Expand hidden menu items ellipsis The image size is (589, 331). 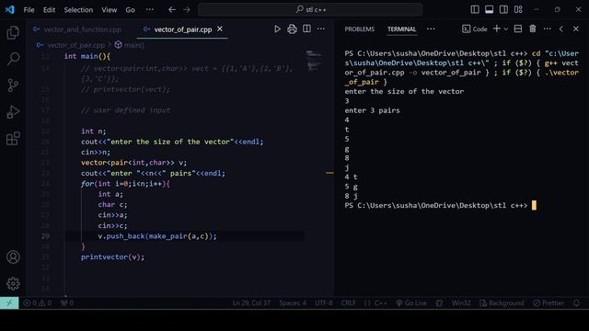tap(149, 10)
